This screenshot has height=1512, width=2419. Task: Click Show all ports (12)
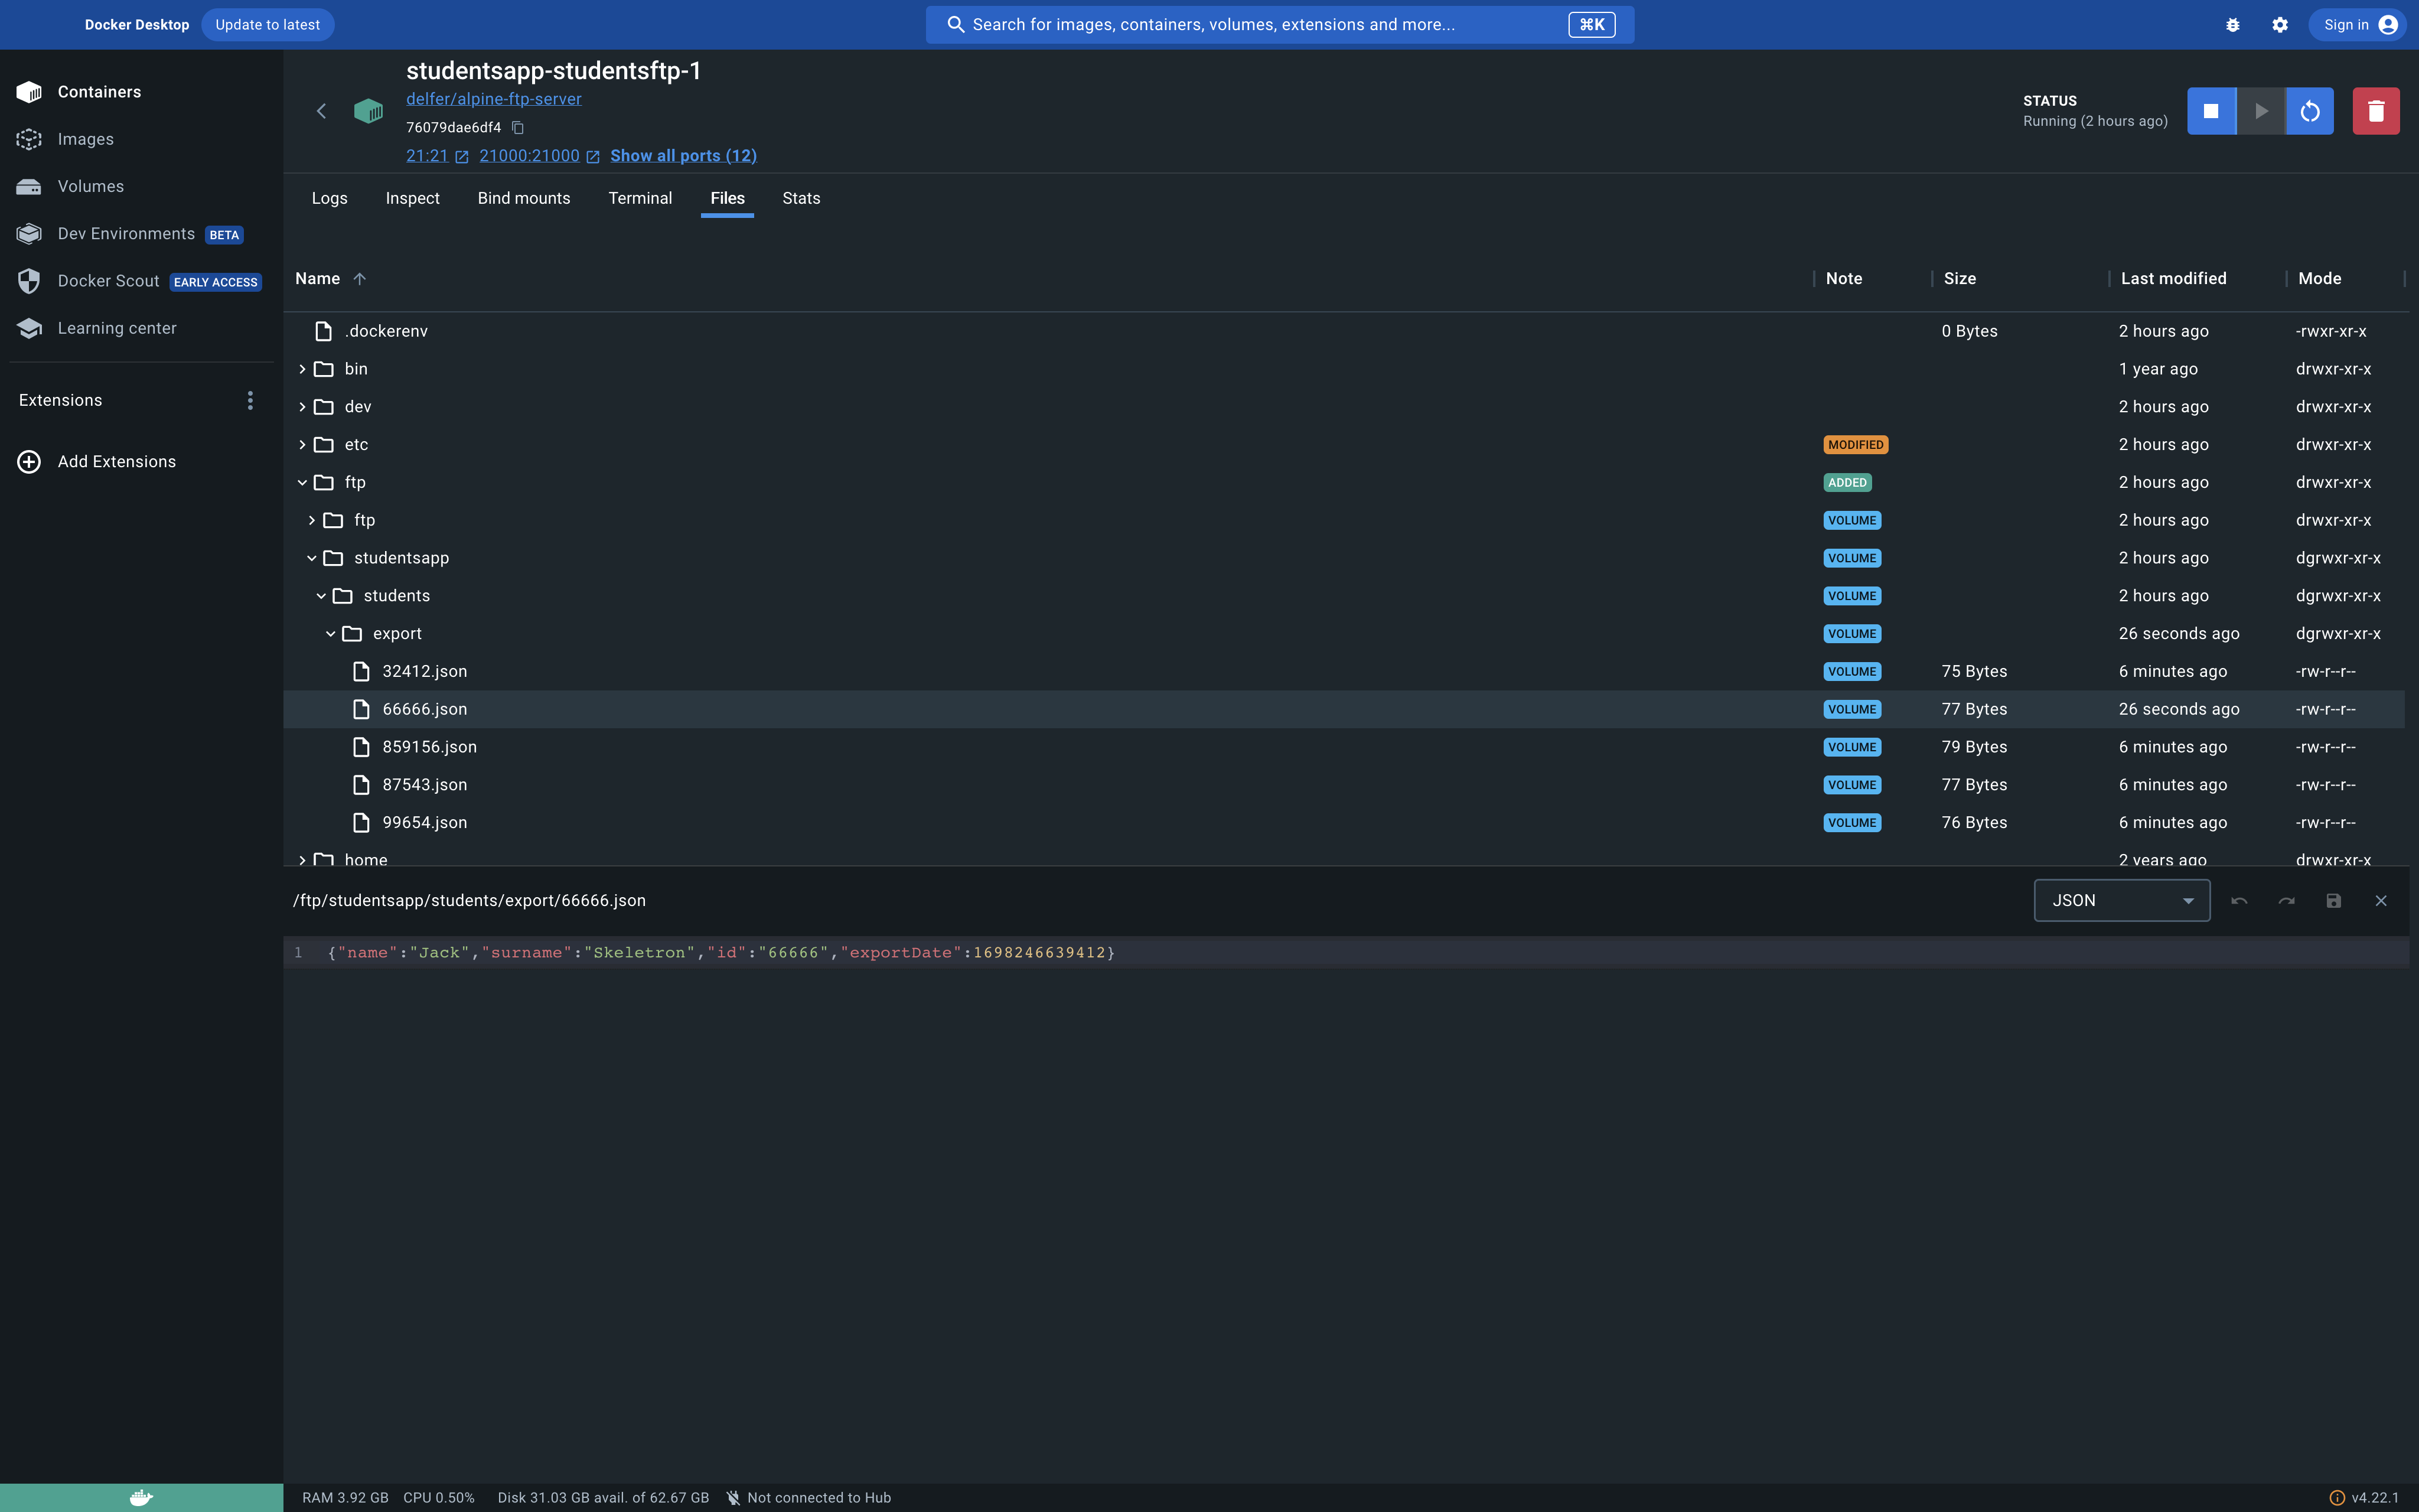coord(684,156)
